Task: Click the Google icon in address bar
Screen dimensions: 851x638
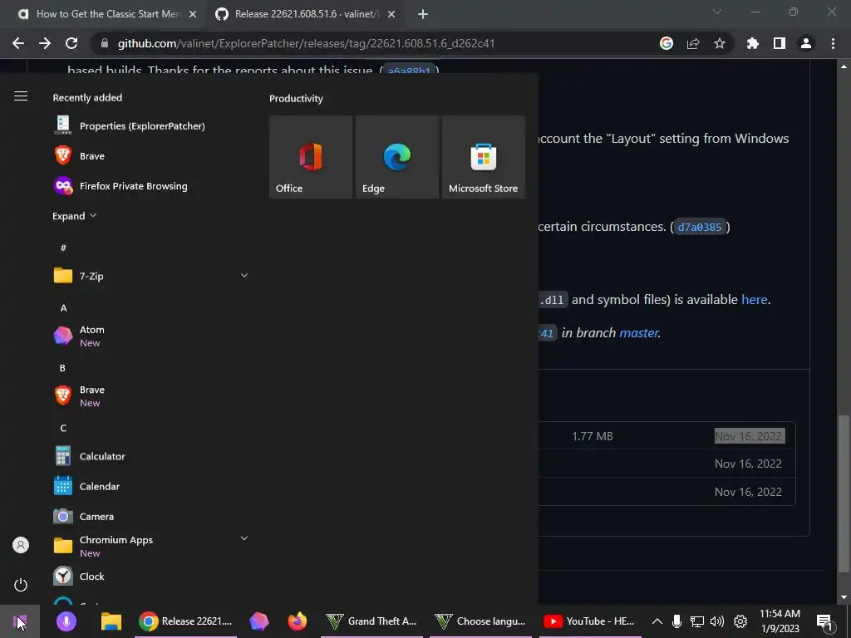Action: click(667, 43)
